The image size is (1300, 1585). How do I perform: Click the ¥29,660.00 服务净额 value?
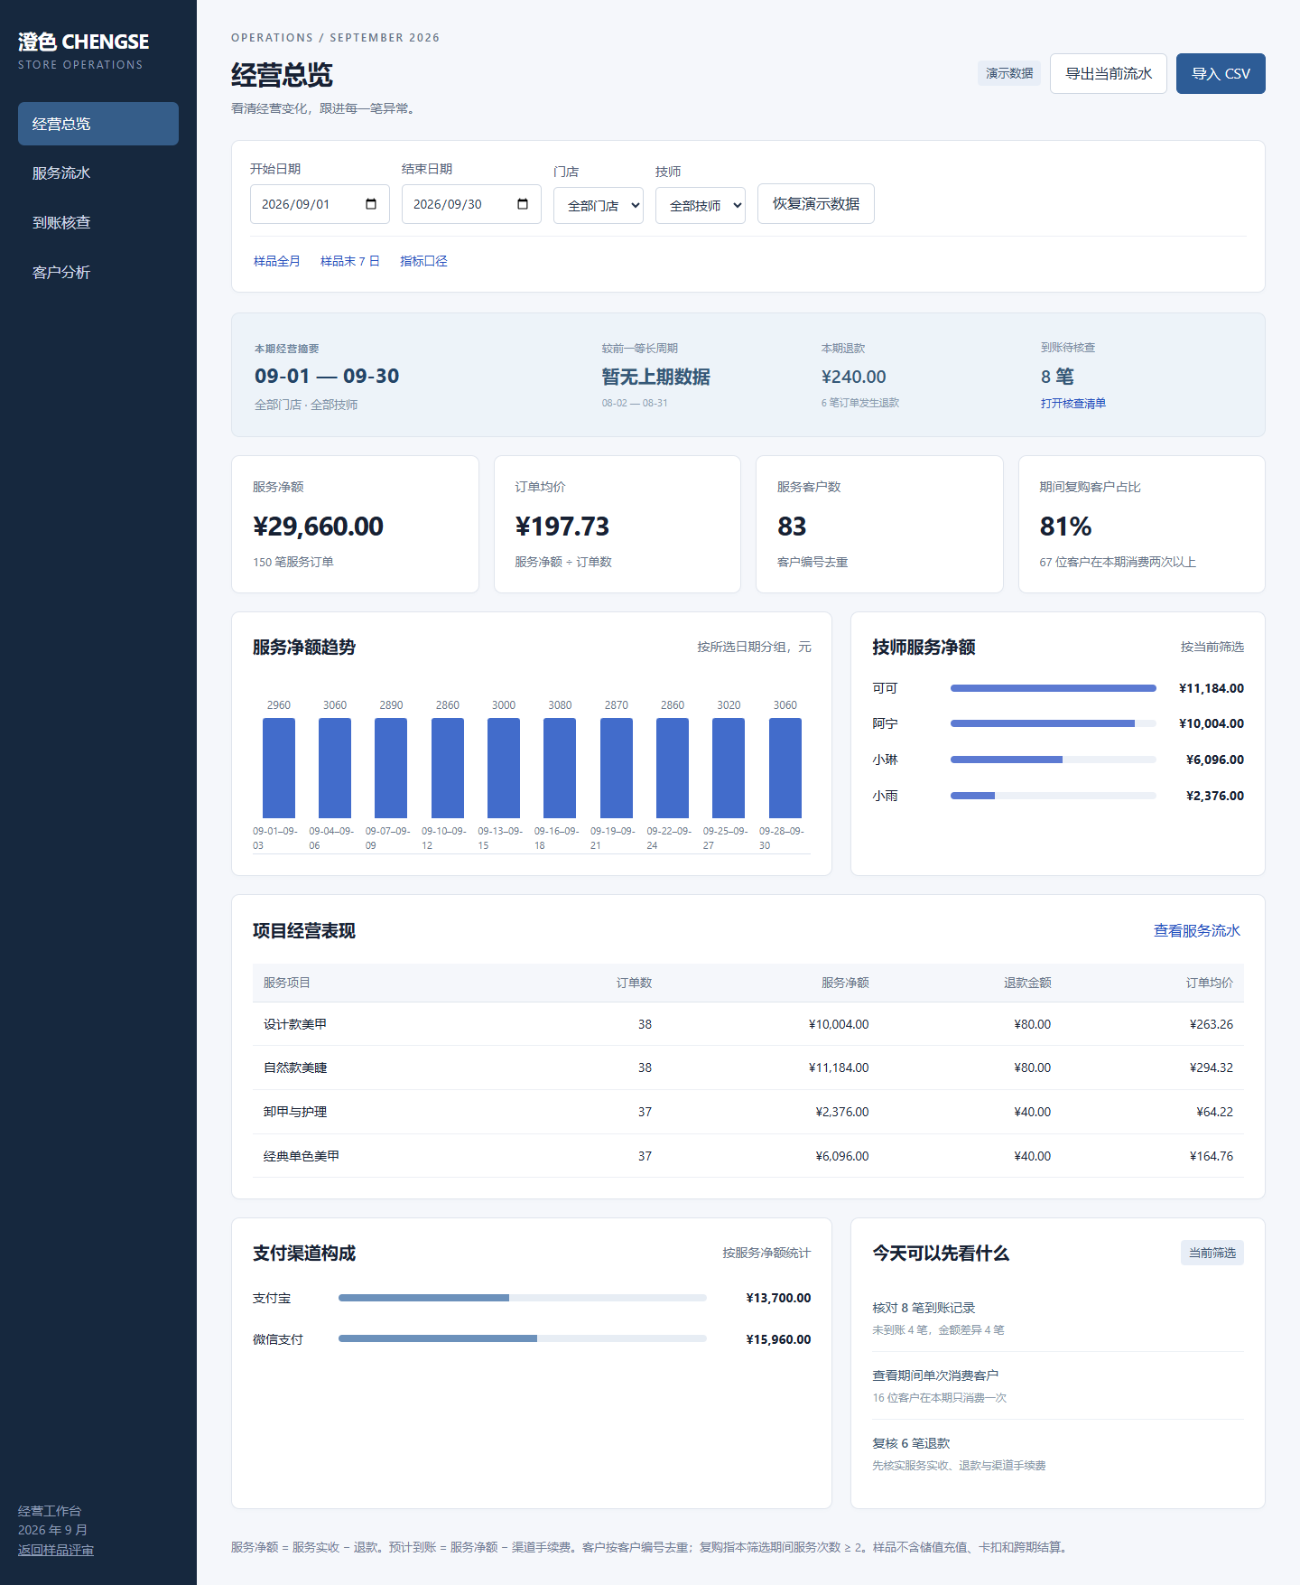318,527
